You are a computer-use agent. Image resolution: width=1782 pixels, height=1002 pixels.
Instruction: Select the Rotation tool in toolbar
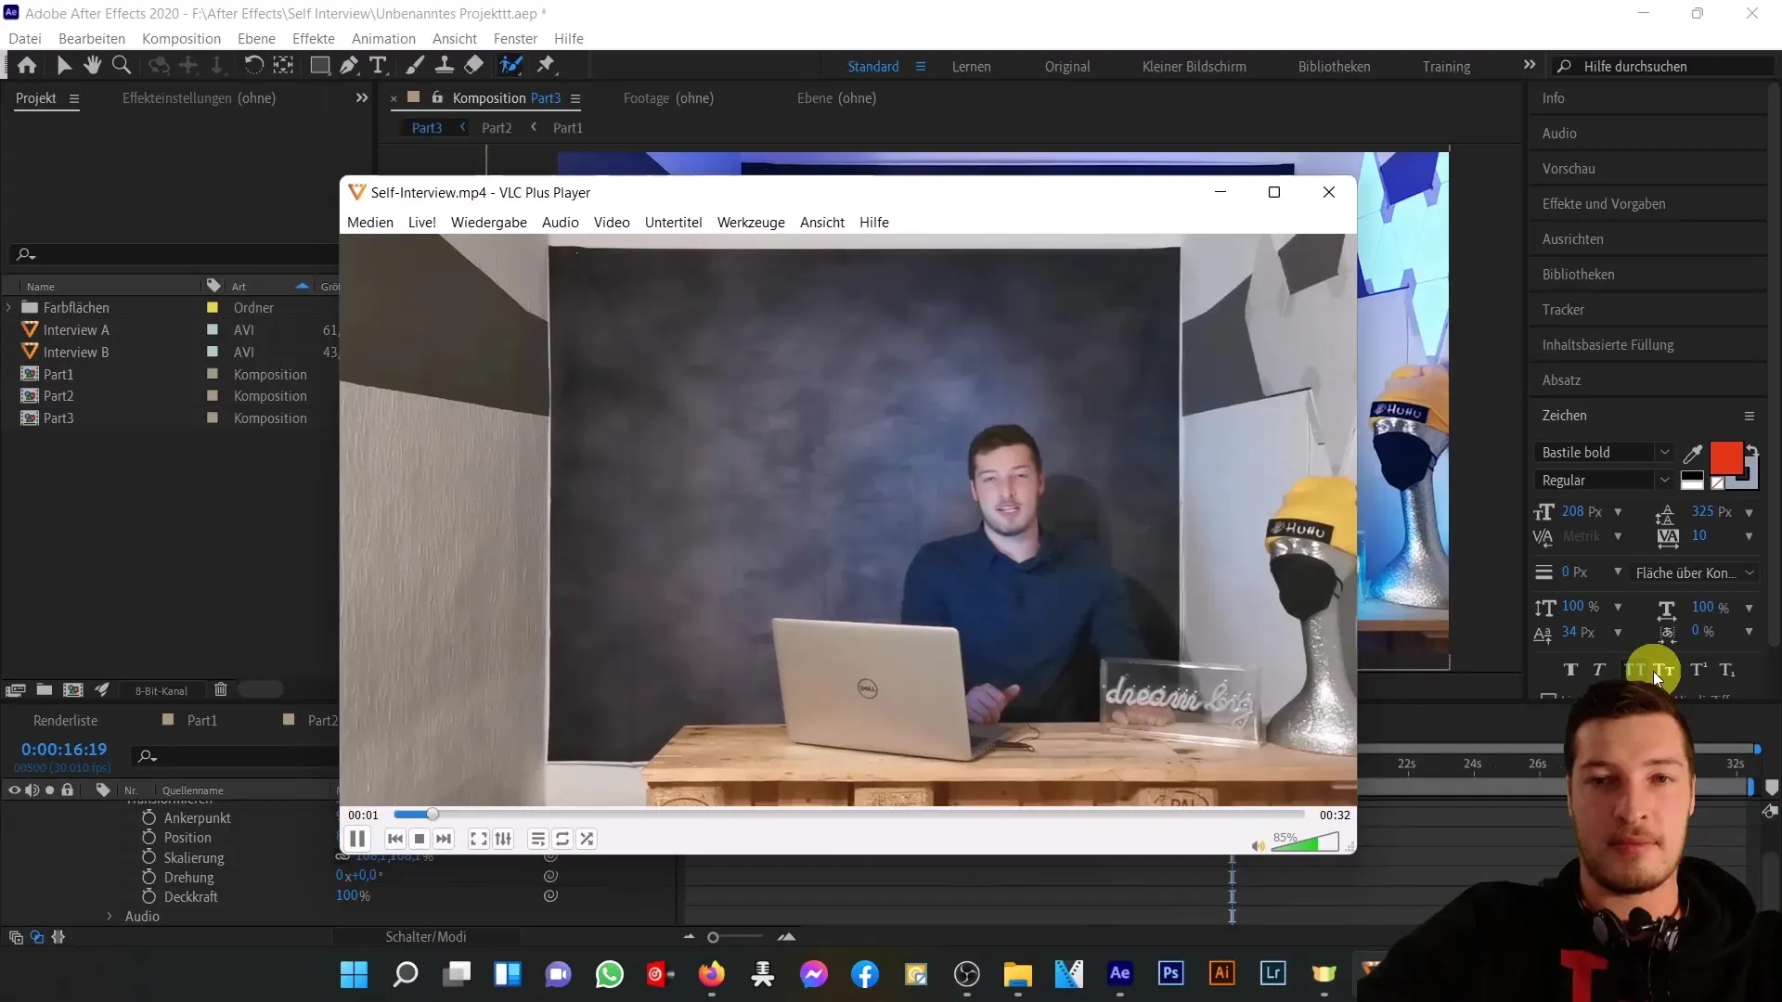[x=251, y=64]
